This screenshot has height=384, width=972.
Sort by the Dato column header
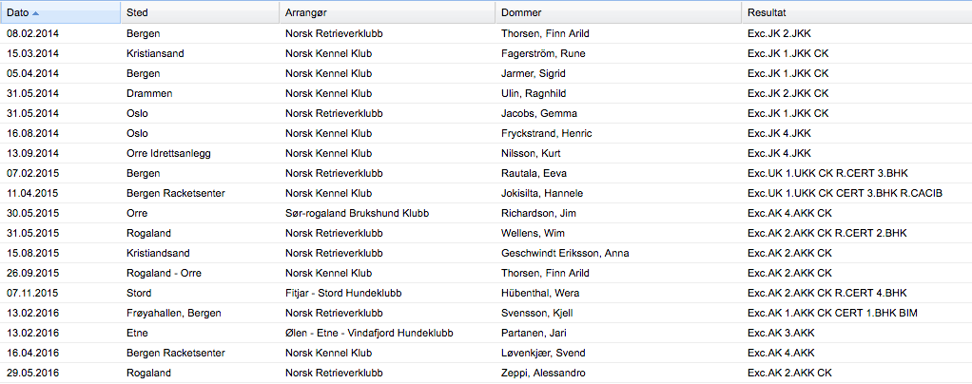[60, 12]
